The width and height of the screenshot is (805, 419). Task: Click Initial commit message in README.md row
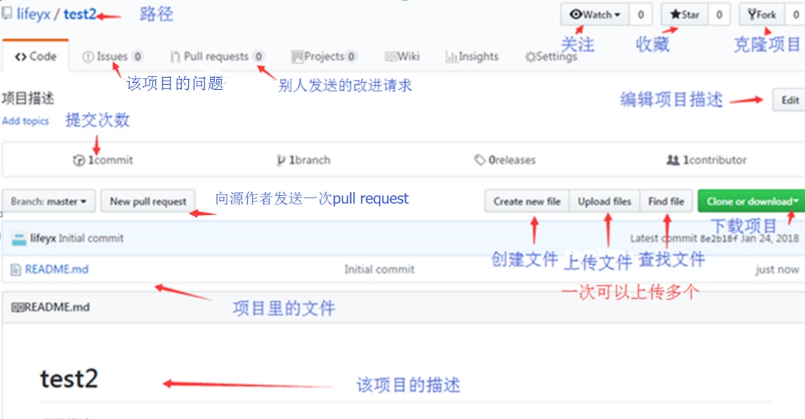pos(380,269)
